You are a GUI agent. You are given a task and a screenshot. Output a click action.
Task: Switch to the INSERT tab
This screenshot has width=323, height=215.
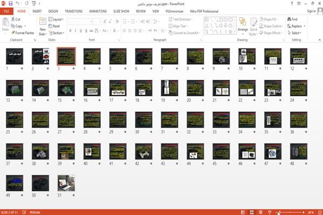37,11
